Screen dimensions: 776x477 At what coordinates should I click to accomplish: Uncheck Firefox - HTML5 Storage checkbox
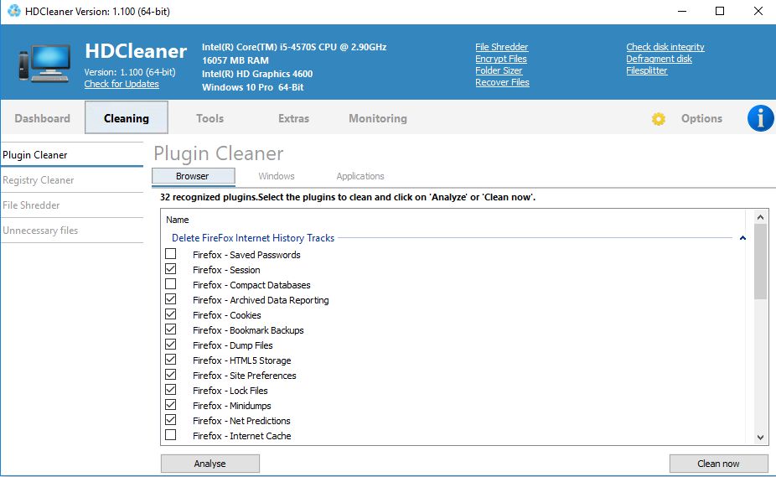[171, 360]
